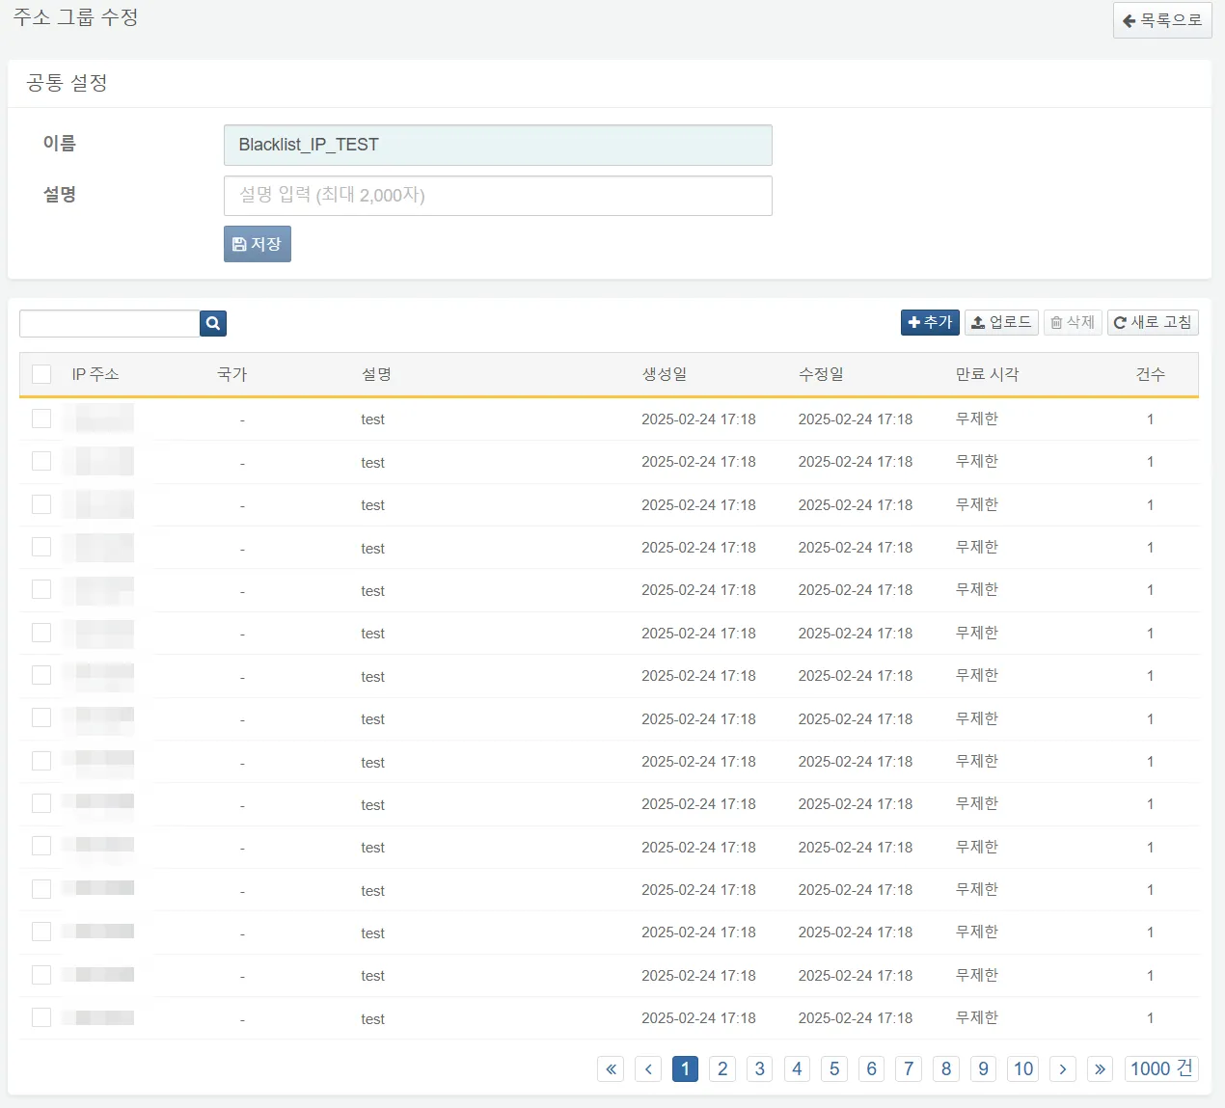Viewport: 1225px width, 1108px height.
Task: Open page 3 in pagination
Action: click(x=760, y=1068)
